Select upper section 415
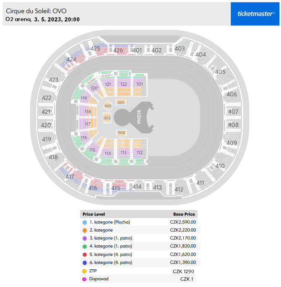Screen dimensions: 281x287 pos(116,188)
